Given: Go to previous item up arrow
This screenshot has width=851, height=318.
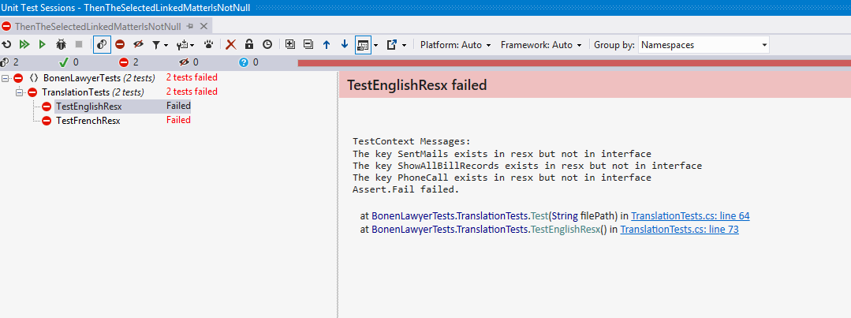Looking at the screenshot, I should coord(327,45).
